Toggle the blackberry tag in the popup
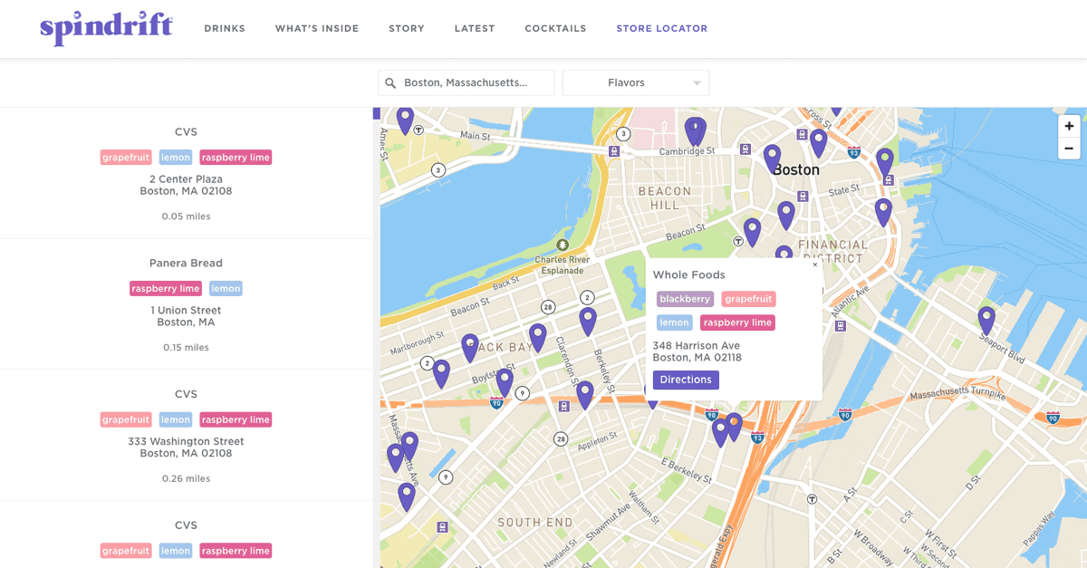 pos(684,298)
